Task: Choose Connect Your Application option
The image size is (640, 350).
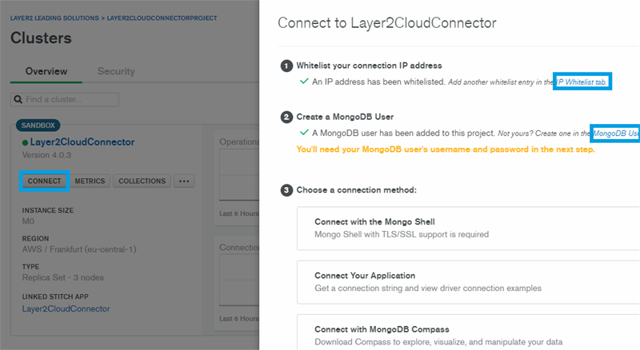Action: click(x=468, y=281)
